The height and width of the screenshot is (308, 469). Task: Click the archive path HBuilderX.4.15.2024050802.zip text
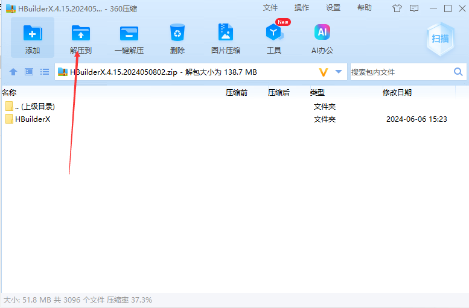[x=124, y=72]
